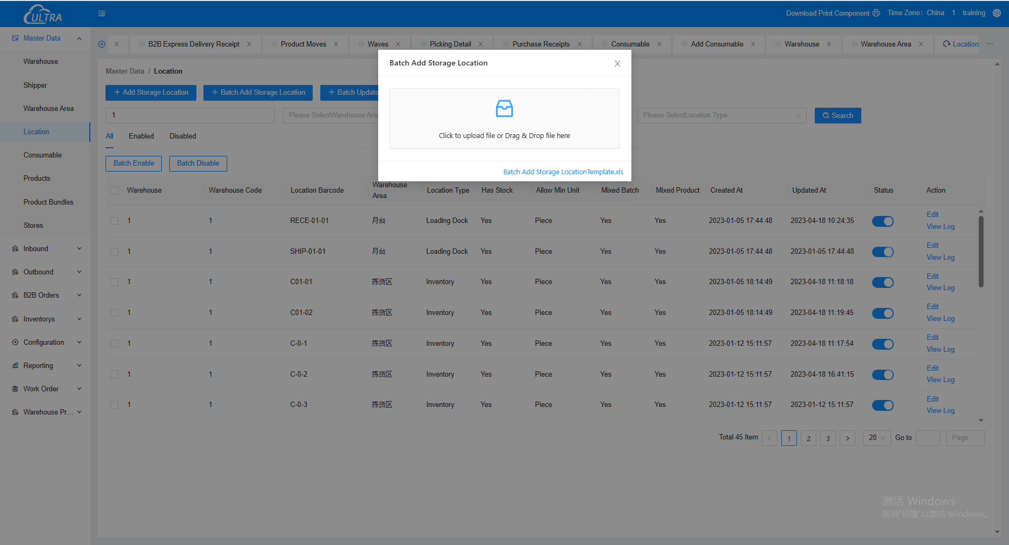Collapse sidebar with hamburger menu icon

(102, 14)
